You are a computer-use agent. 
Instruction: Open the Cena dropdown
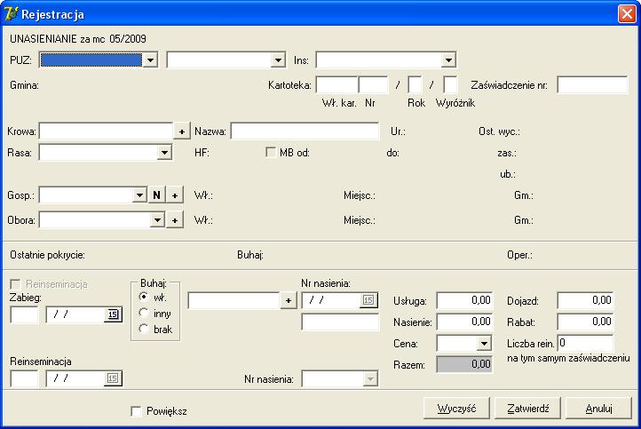coord(484,343)
